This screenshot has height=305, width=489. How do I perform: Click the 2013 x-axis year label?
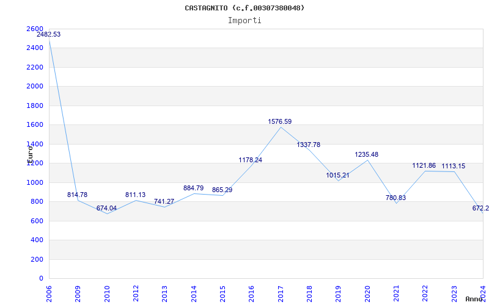click(164, 293)
